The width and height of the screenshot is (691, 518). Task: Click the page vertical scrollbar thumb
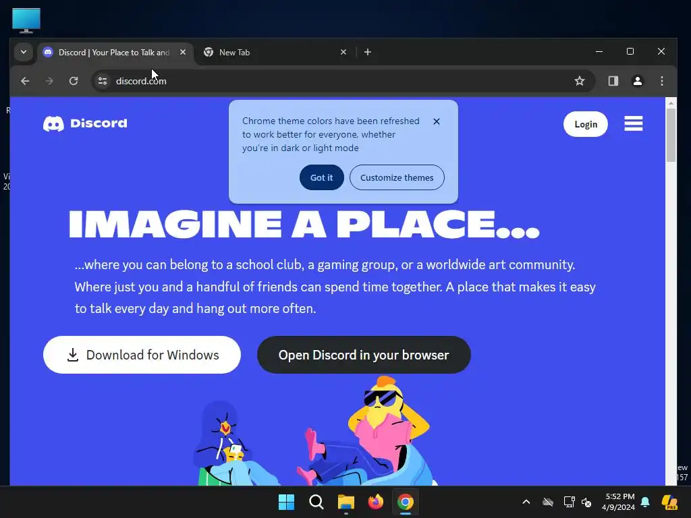pos(671,135)
